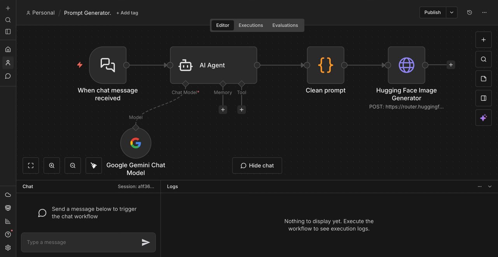Select the AI Agent node
Screen dimensions: 498x257
point(213,65)
